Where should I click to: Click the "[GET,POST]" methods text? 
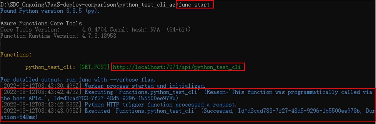94,67
